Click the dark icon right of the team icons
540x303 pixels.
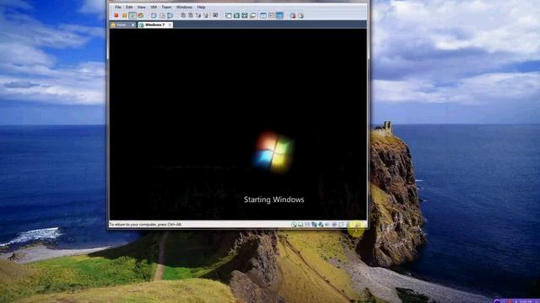click(x=215, y=15)
